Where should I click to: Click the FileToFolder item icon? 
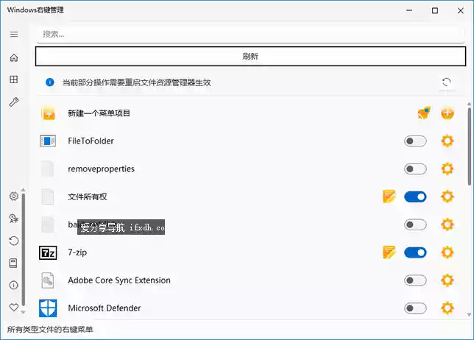[48, 141]
